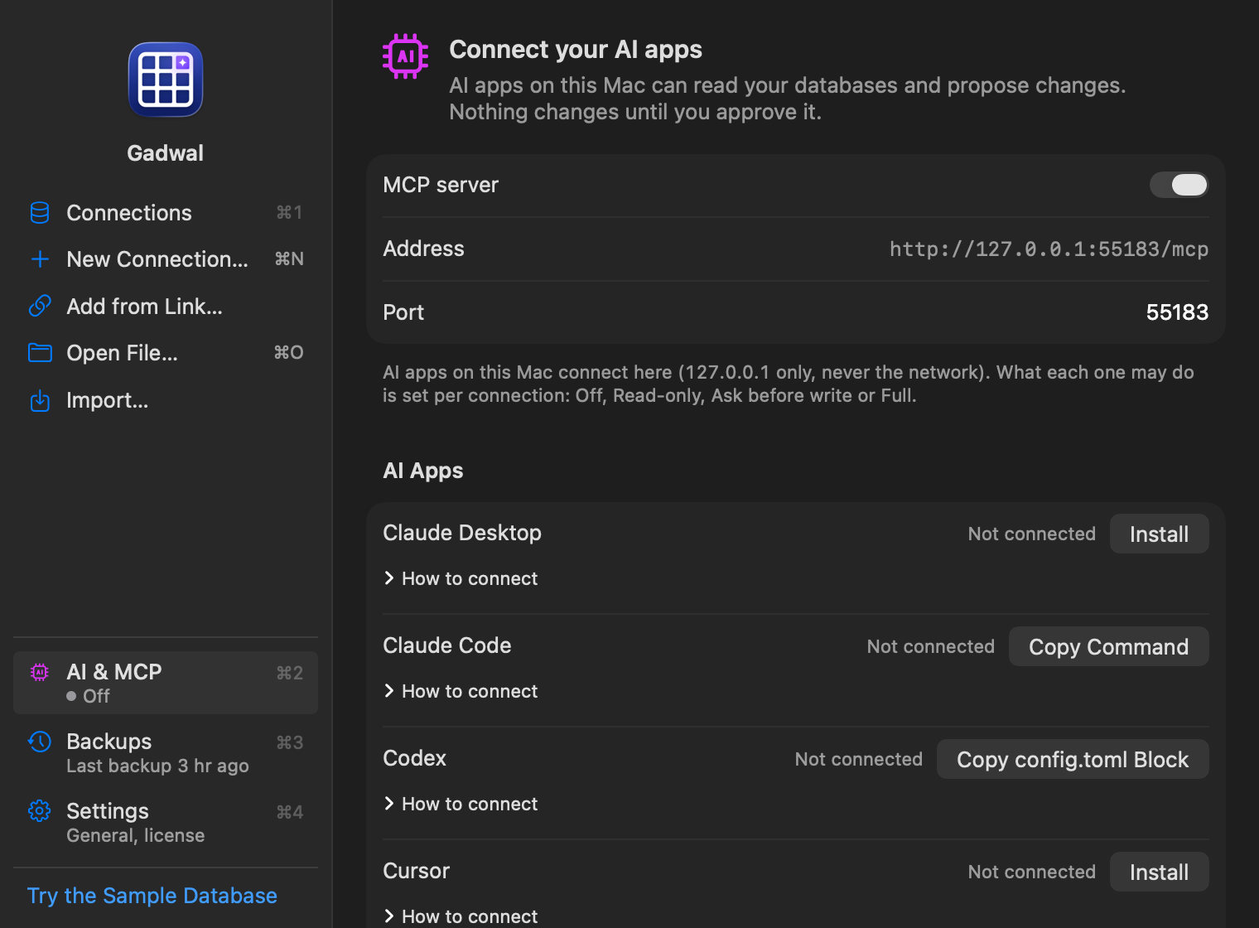Toggle the MCP server switch

1179,185
